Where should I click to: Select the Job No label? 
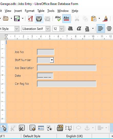(19, 52)
